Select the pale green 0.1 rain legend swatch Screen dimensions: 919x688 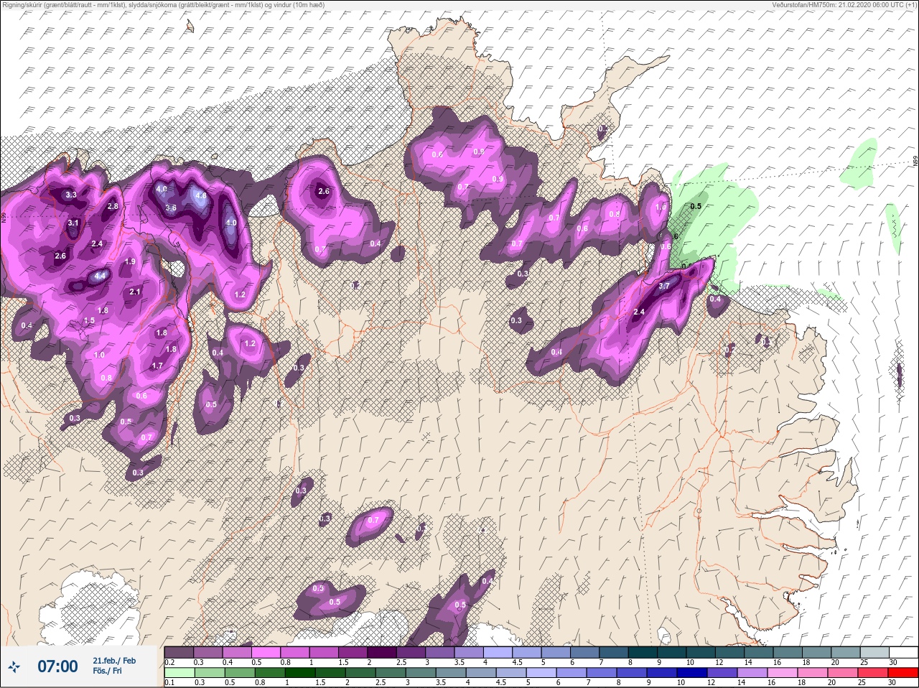(x=179, y=673)
